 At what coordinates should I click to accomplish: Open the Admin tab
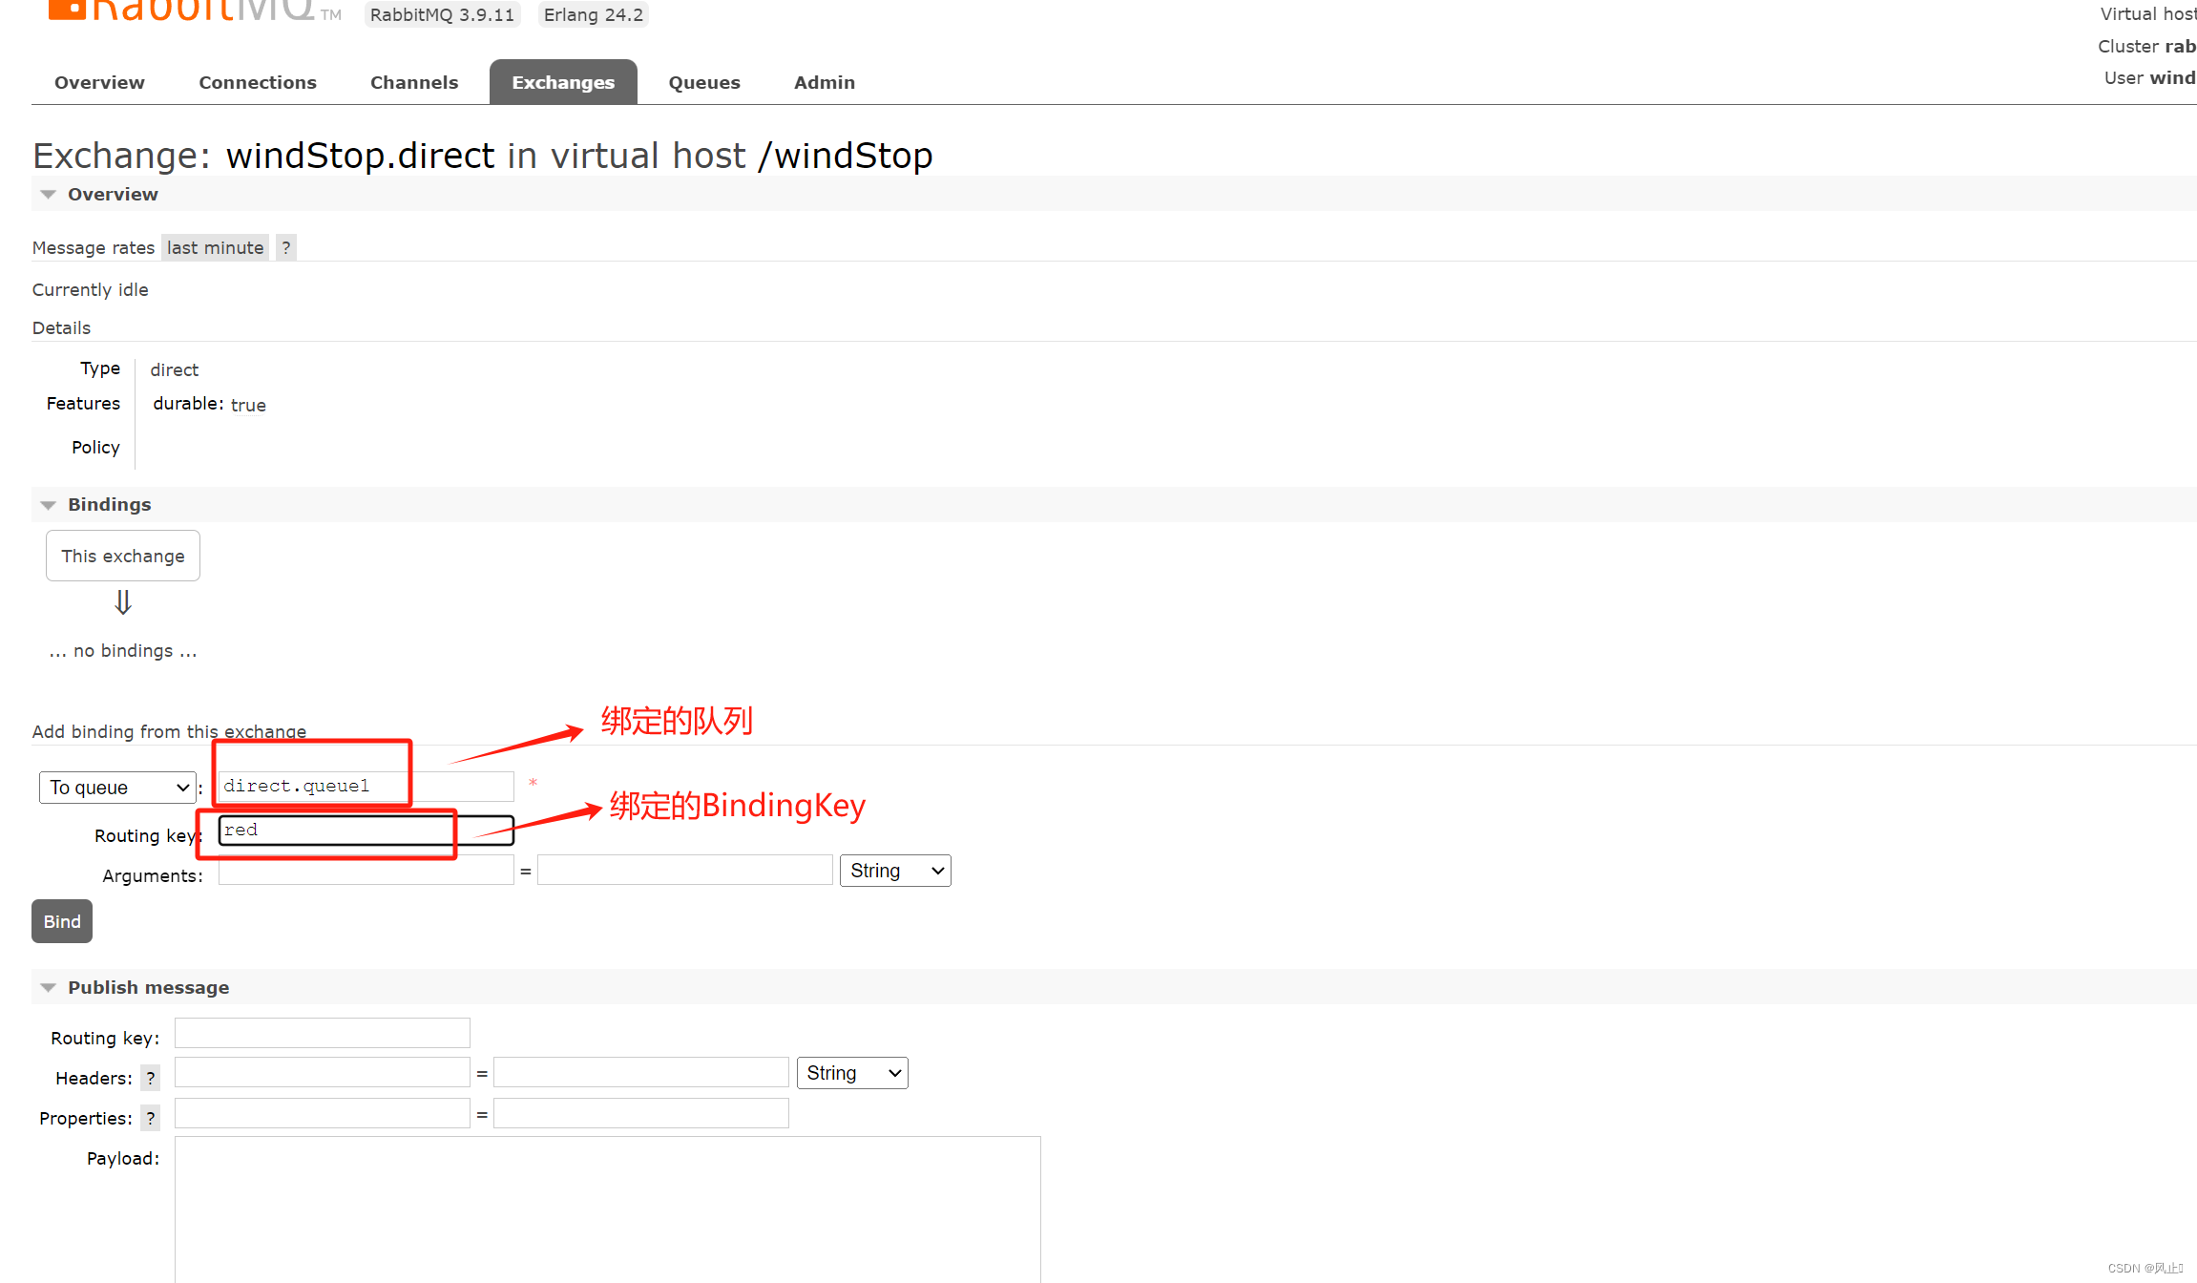click(824, 83)
